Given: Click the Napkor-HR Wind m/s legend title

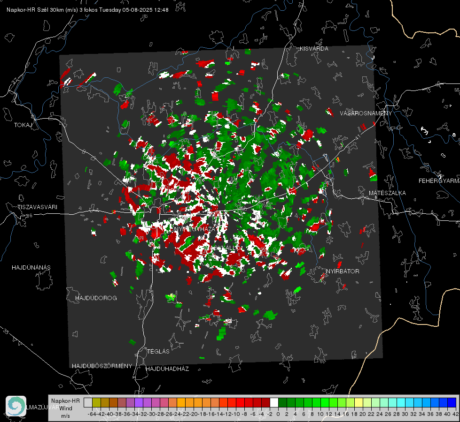Looking at the screenshot, I should pyautogui.click(x=65, y=408).
